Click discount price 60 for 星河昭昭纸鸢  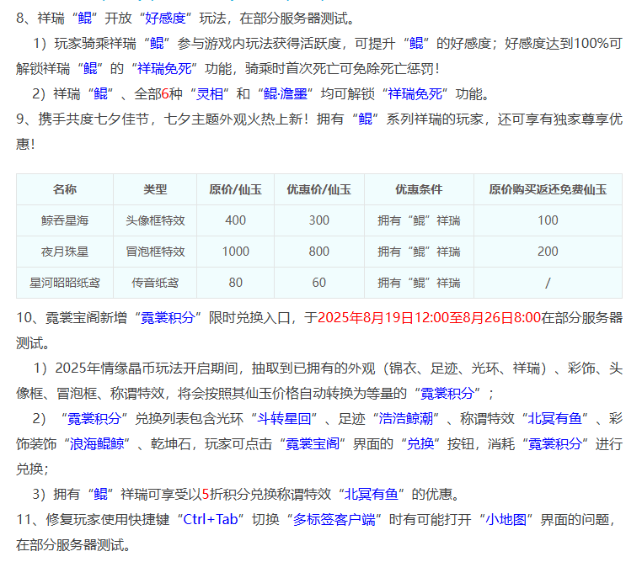pos(319,283)
